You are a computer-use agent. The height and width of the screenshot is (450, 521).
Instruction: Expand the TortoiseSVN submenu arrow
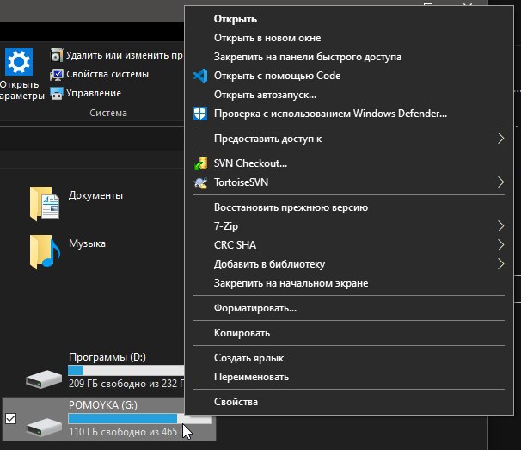tap(500, 182)
